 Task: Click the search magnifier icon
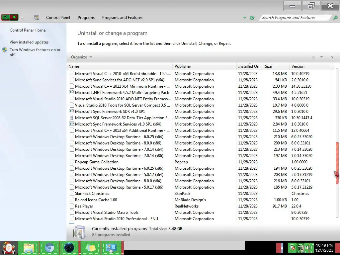pyautogui.click(x=335, y=18)
